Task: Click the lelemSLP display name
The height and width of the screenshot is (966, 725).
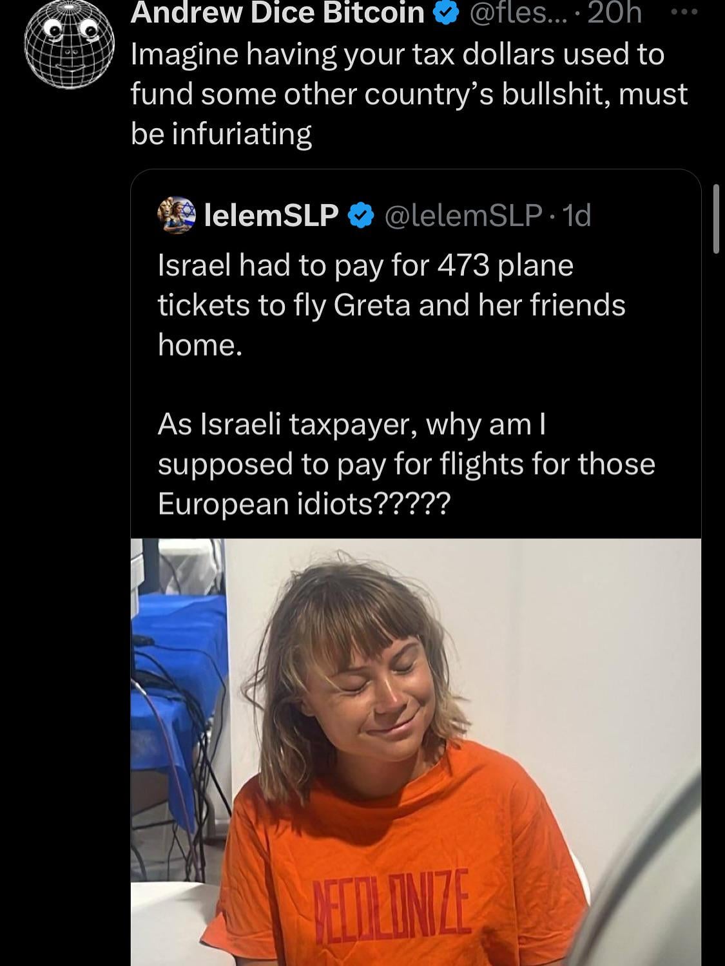Action: coord(271,216)
